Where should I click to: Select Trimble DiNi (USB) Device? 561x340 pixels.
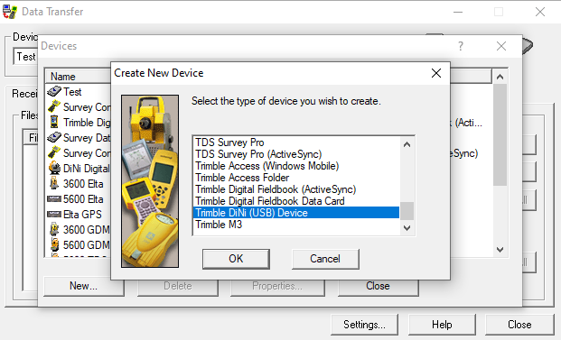coord(296,213)
